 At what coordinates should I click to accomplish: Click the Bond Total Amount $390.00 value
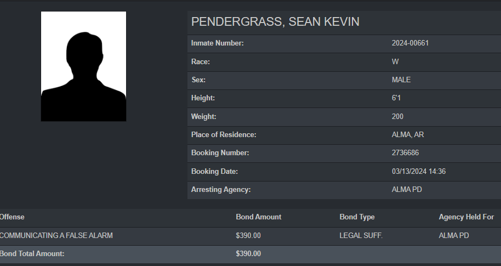[248, 254]
